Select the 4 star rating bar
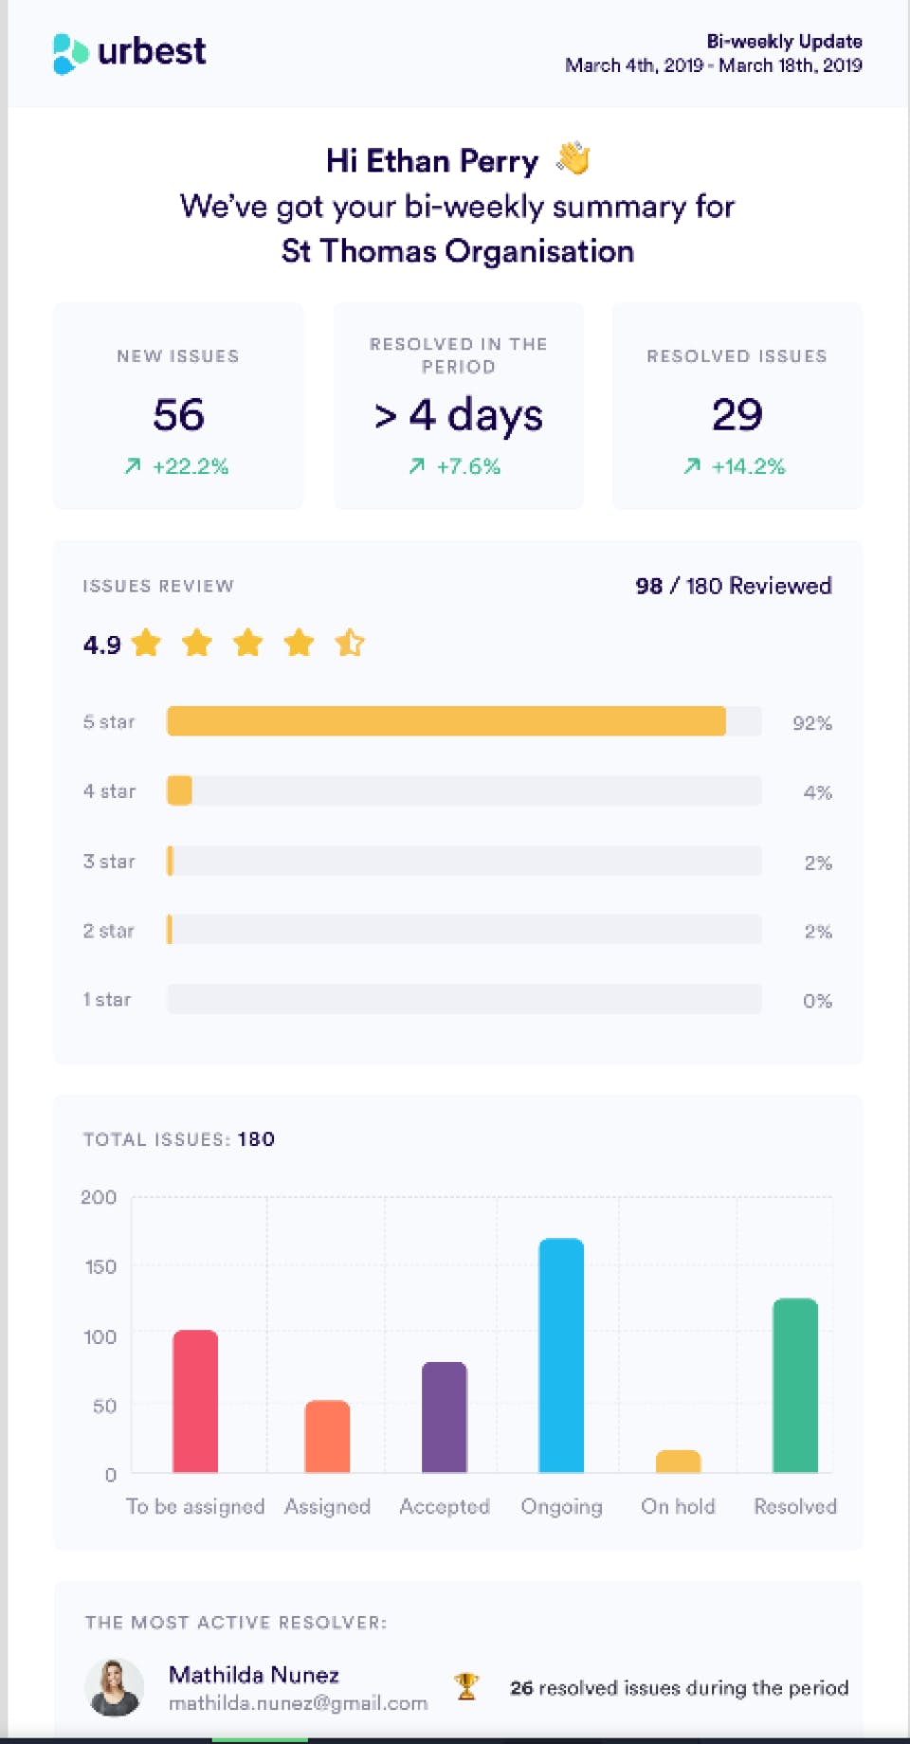Image resolution: width=910 pixels, height=1744 pixels. coord(464,790)
